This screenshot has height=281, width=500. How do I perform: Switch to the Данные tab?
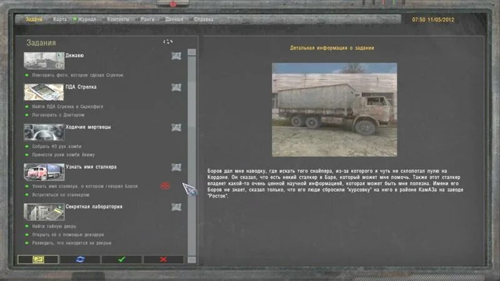pyautogui.click(x=174, y=19)
